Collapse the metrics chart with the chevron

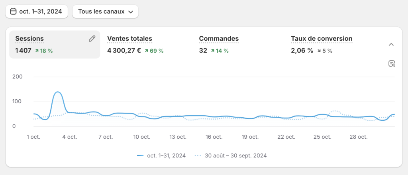(x=391, y=44)
